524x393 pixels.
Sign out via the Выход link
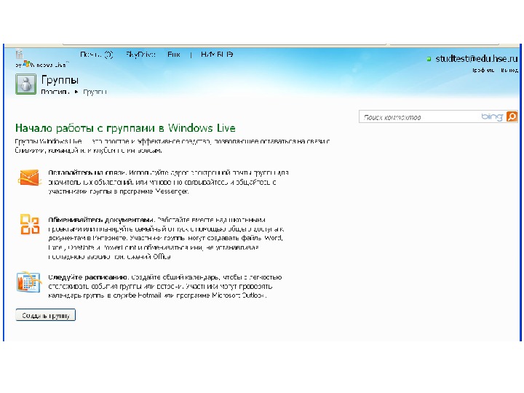[x=509, y=70]
